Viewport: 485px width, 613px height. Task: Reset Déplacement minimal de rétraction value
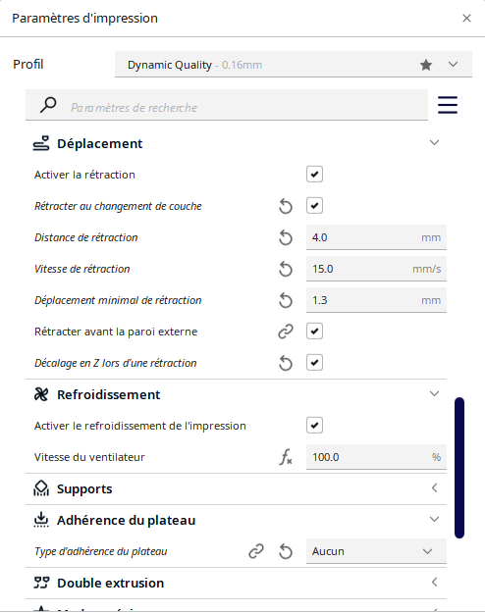click(286, 300)
